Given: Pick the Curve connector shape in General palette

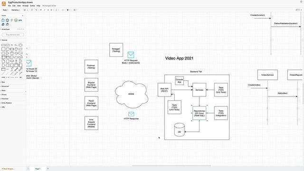Looking at the screenshot, I should (12, 69).
